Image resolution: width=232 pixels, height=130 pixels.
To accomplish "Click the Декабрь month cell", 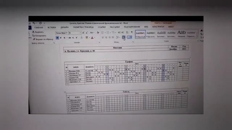I will 173,49.
